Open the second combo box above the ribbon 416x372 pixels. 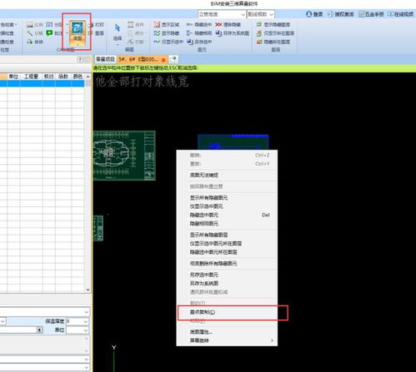[x=260, y=14]
